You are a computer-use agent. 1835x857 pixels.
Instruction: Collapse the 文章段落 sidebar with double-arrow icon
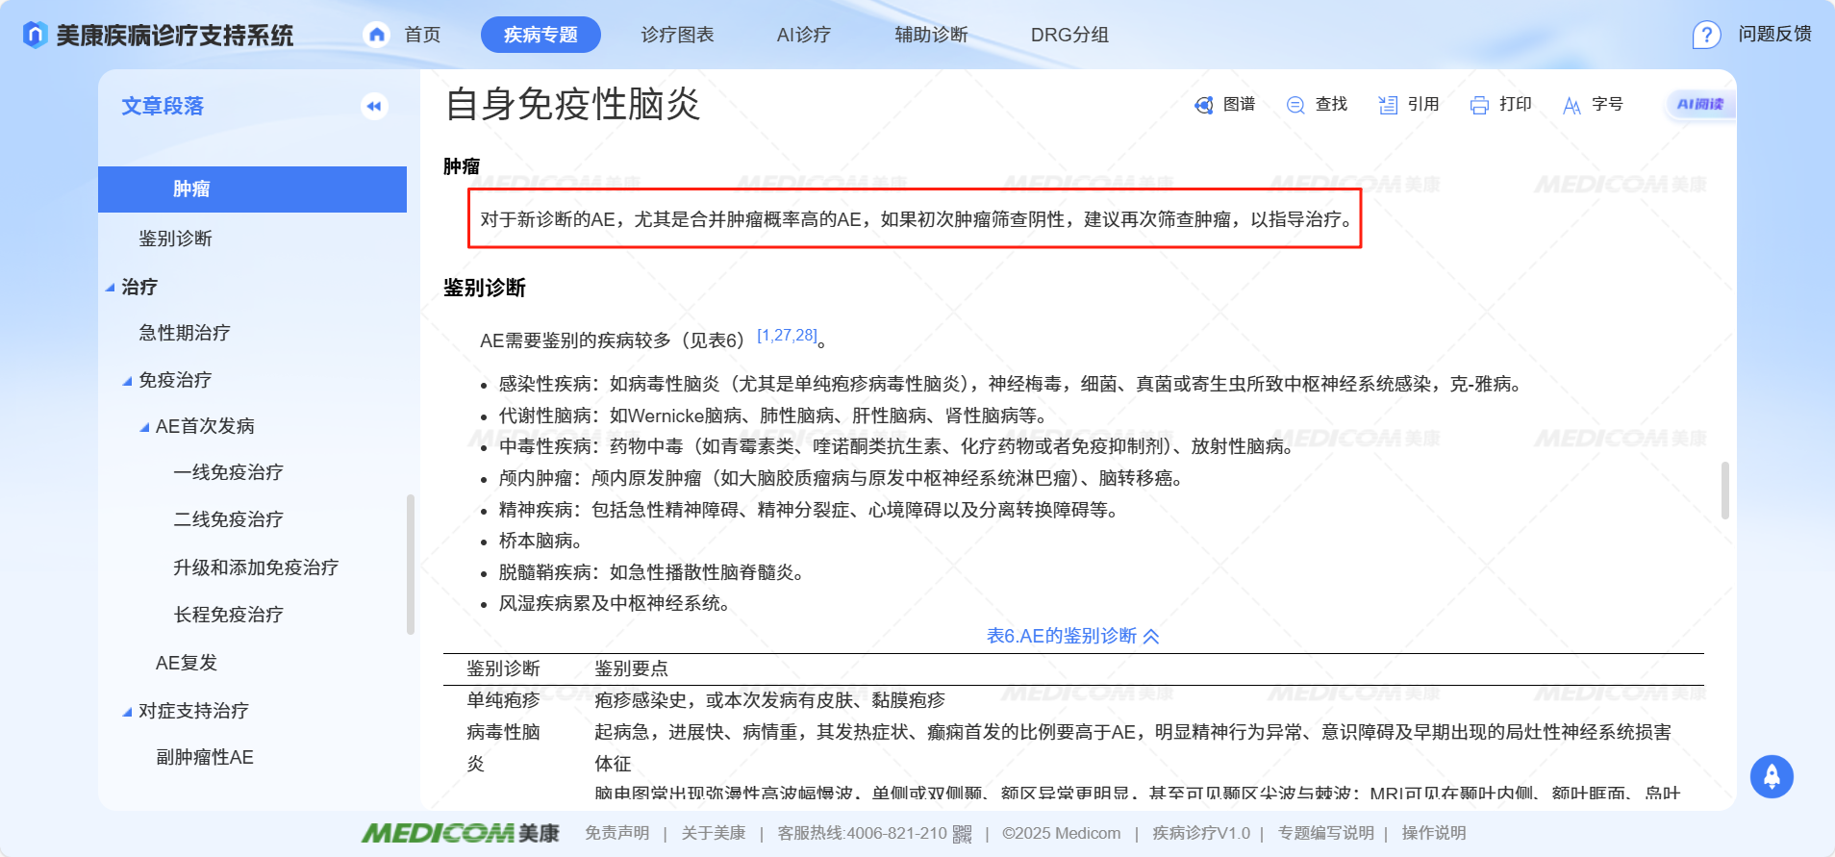pos(374,106)
